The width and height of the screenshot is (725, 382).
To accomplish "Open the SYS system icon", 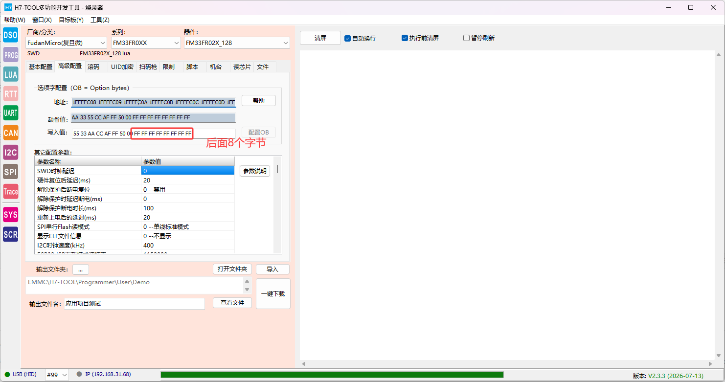I will click(x=10, y=215).
